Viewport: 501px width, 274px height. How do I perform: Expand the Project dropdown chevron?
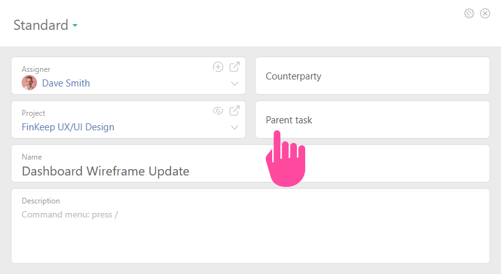(x=235, y=127)
